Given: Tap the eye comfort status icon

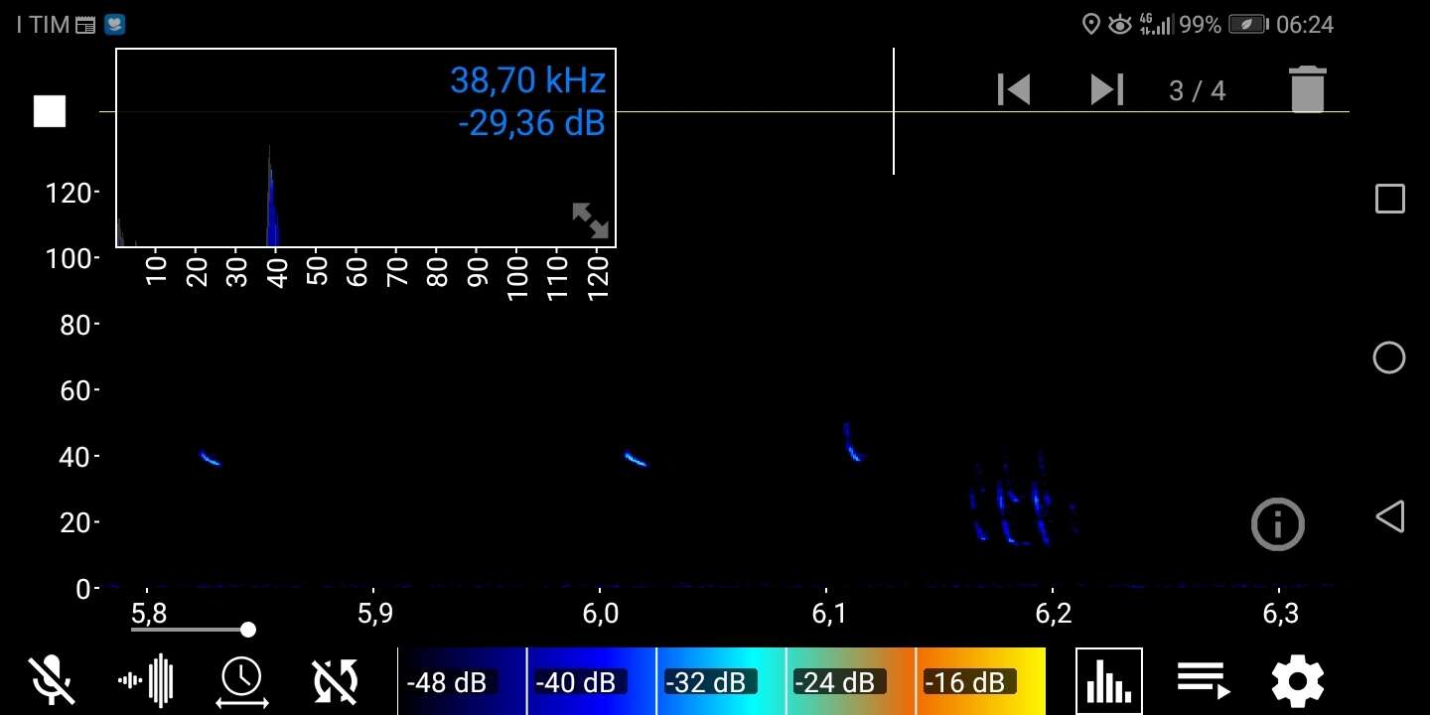Looking at the screenshot, I should click(1120, 25).
